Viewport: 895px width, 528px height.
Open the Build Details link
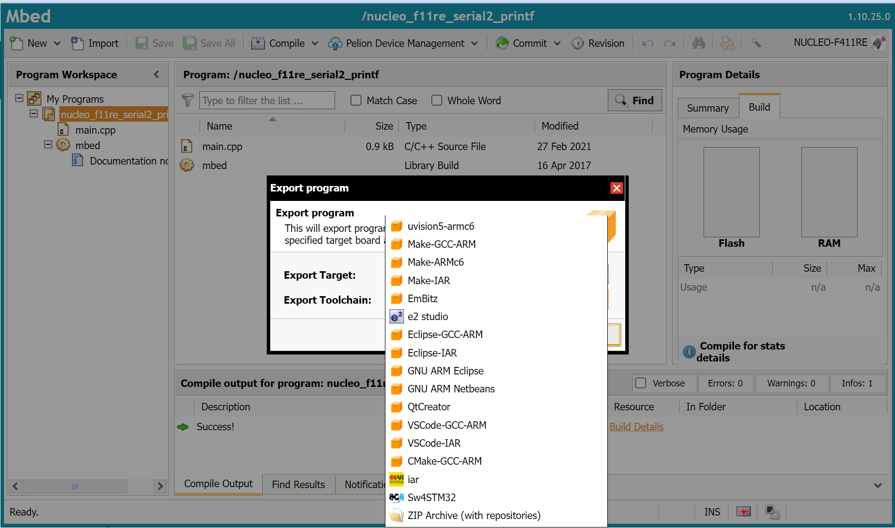pos(636,427)
